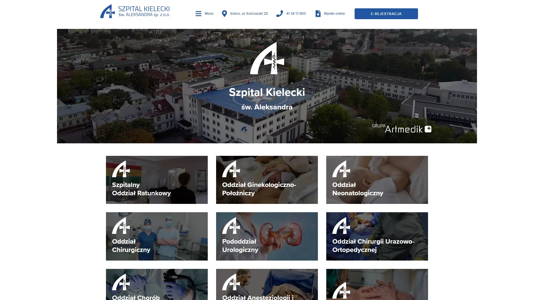Viewport: 534px width, 300px height.
Task: Open the hamburger menu icon
Action: pyautogui.click(x=198, y=14)
